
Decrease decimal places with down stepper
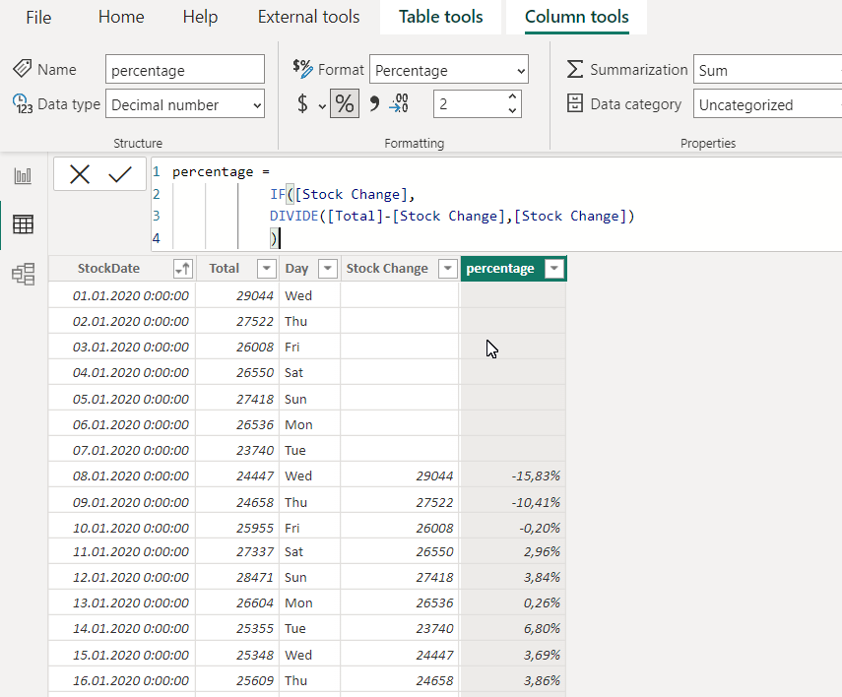point(512,110)
